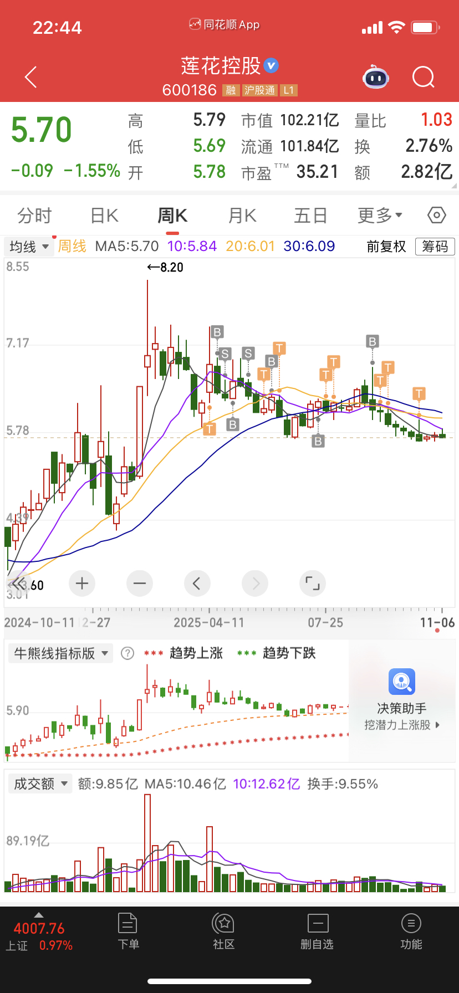This screenshot has width=459, height=993.
Task: Tap 量比 1.03 value
Action: pos(436,120)
